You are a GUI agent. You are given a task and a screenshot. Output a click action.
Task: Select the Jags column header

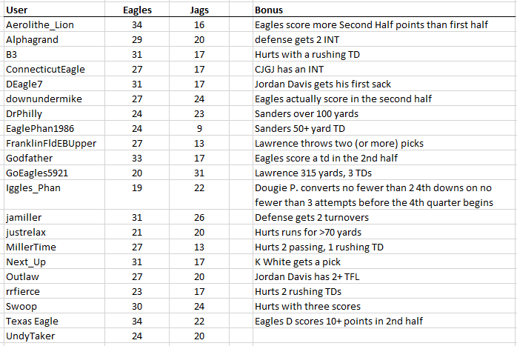point(199,10)
